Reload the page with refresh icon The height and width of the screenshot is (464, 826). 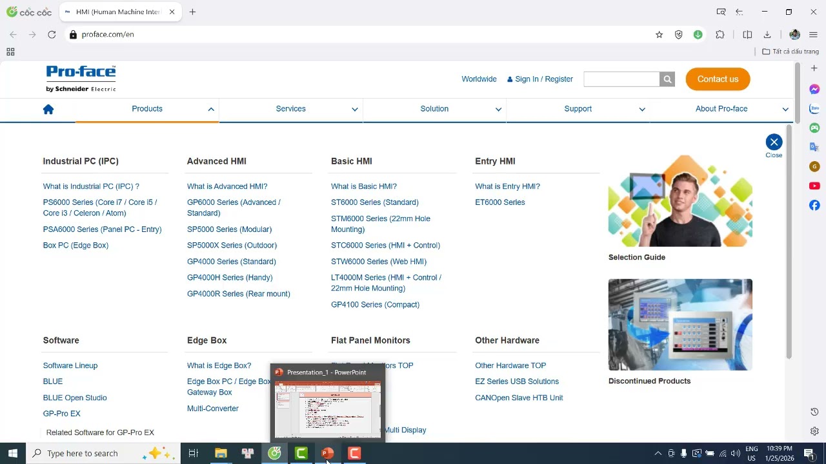click(x=52, y=34)
